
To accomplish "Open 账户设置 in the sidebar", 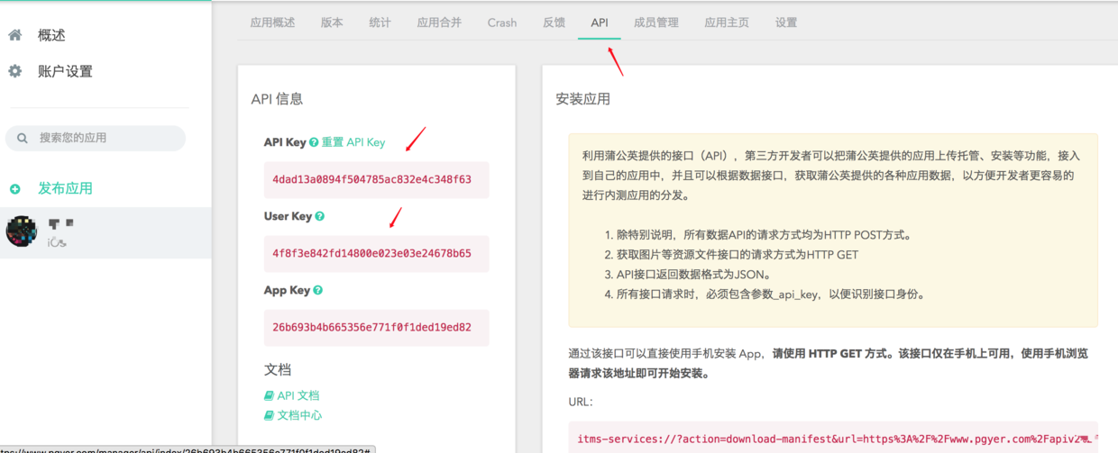I will (x=65, y=71).
